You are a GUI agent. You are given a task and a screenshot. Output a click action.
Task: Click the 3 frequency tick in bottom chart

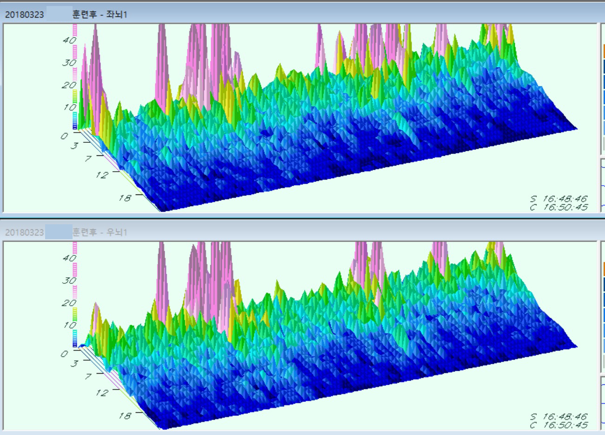[74, 363]
